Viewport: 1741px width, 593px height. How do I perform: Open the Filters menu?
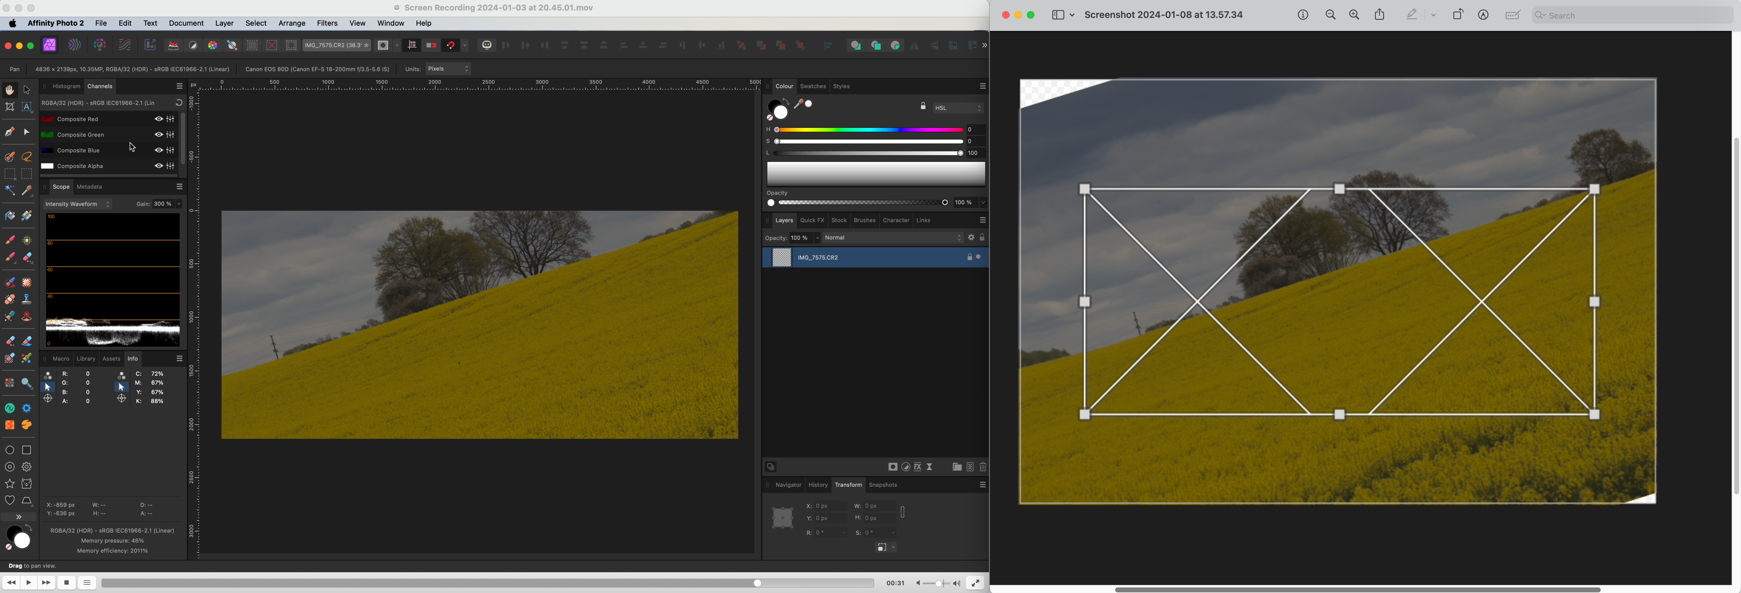click(x=327, y=24)
